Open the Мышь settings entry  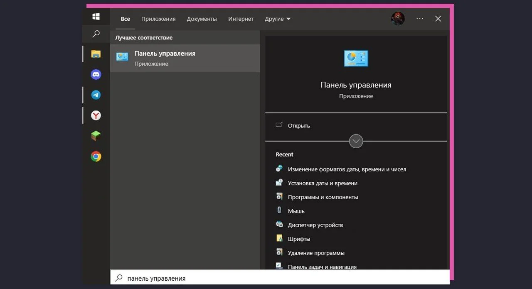296,211
